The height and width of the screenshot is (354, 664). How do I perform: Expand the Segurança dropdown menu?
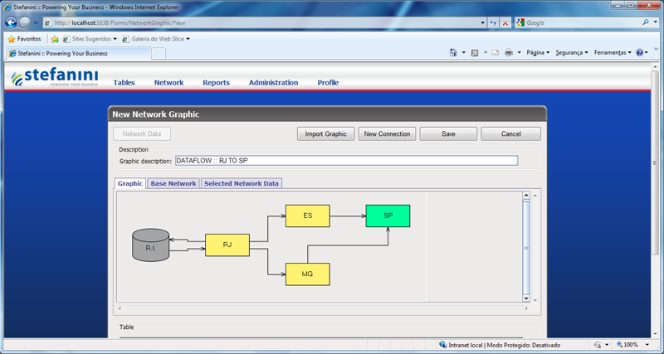(571, 52)
